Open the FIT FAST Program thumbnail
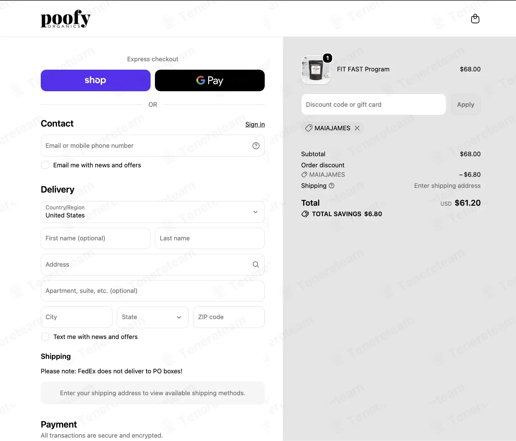 pyautogui.click(x=316, y=70)
